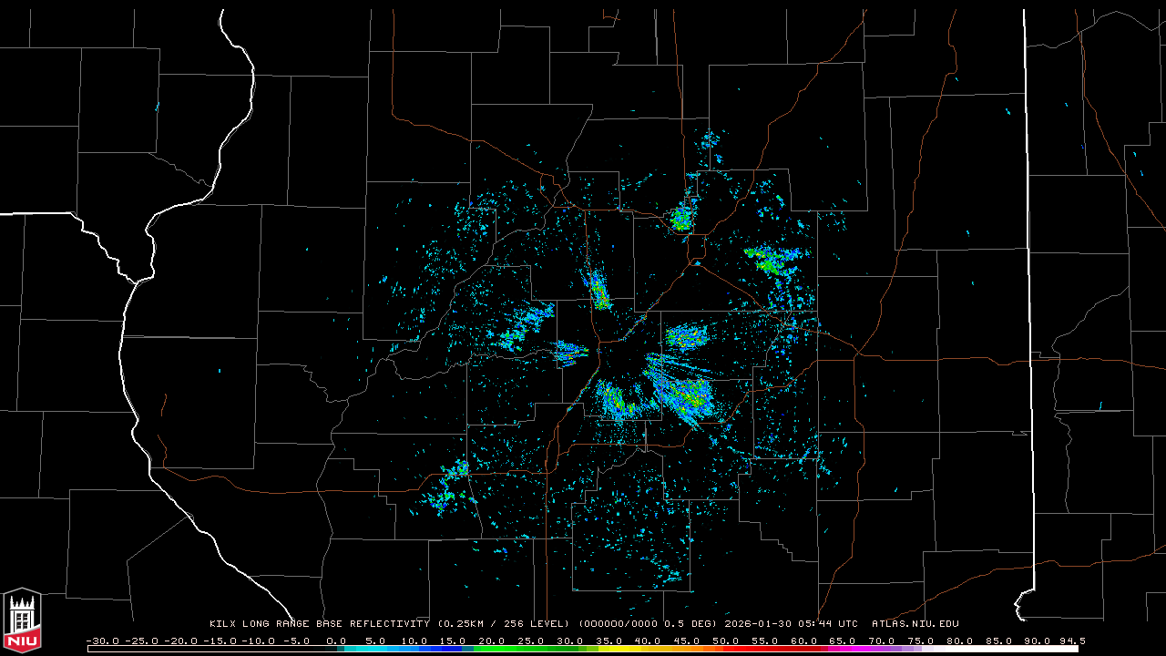
Task: Click the -25.0 scale label
Action: (x=142, y=641)
